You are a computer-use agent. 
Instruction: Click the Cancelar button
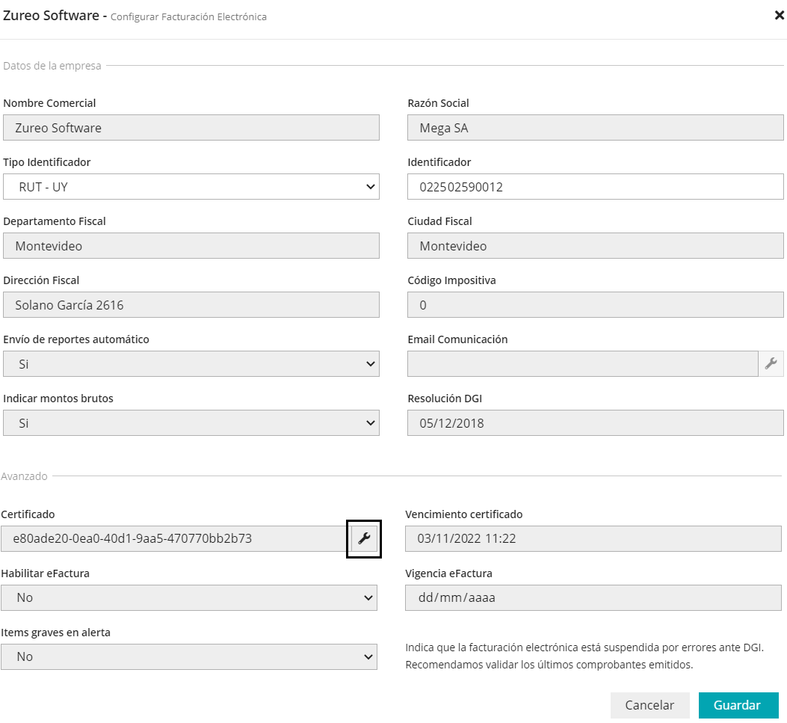click(649, 705)
